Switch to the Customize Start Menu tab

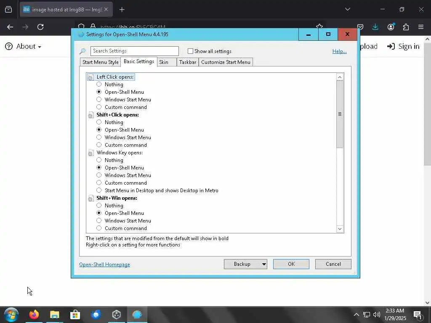(x=226, y=62)
